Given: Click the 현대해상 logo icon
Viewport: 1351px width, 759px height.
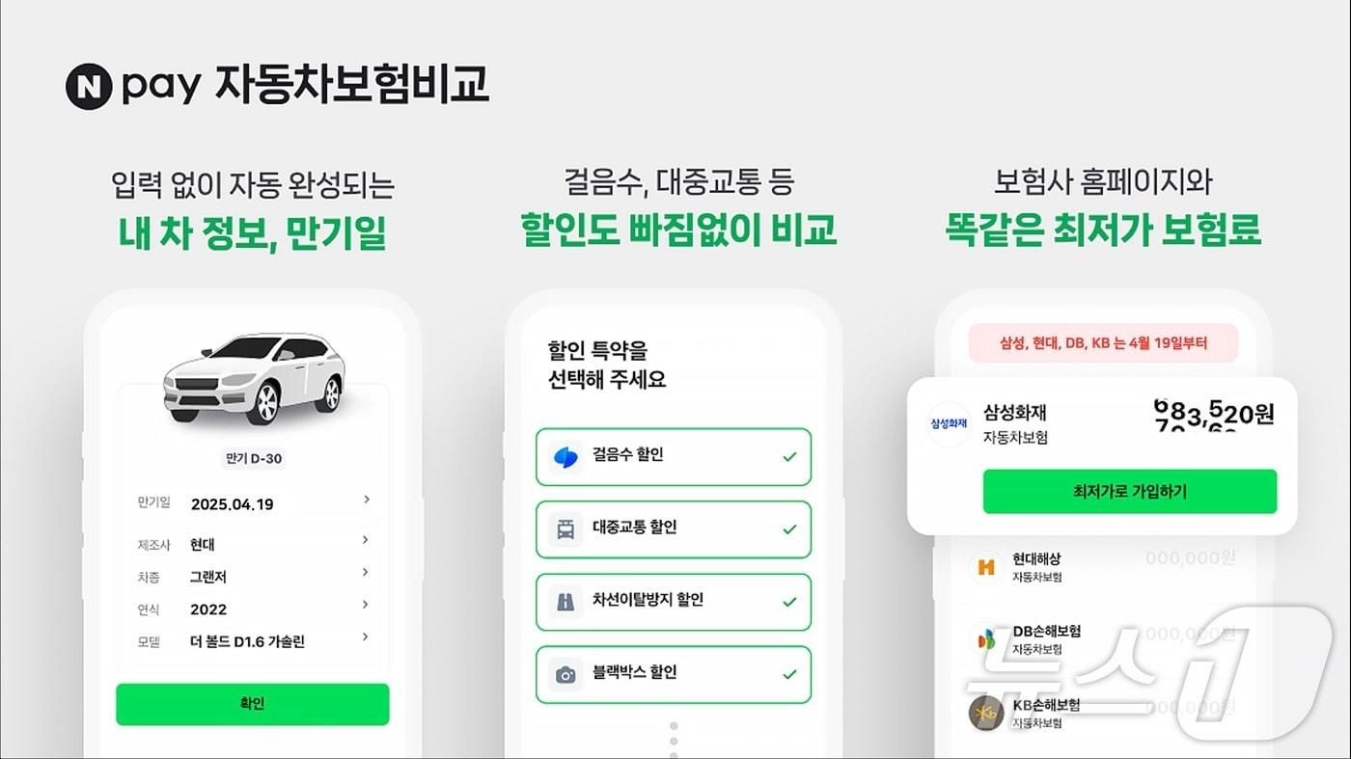Looking at the screenshot, I should coord(985,567).
